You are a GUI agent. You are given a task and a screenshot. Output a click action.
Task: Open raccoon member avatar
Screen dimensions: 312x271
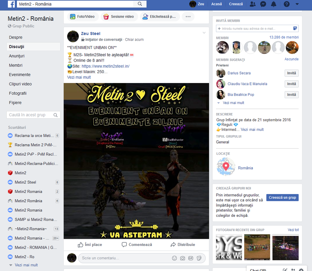222,47
